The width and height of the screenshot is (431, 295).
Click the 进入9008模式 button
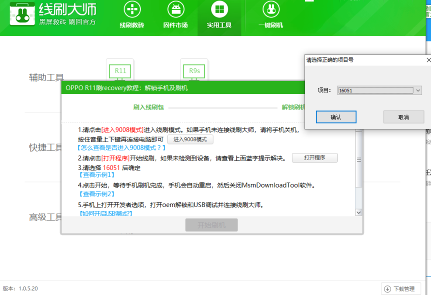190,140
